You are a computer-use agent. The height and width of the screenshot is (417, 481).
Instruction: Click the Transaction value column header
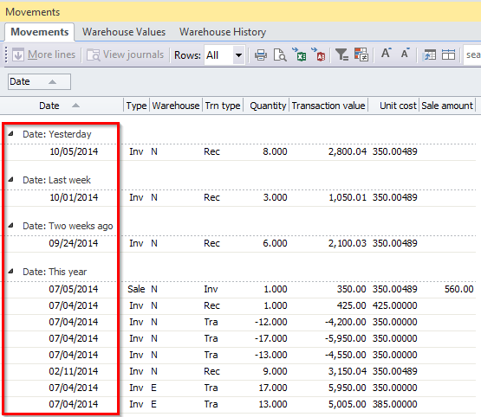point(328,106)
